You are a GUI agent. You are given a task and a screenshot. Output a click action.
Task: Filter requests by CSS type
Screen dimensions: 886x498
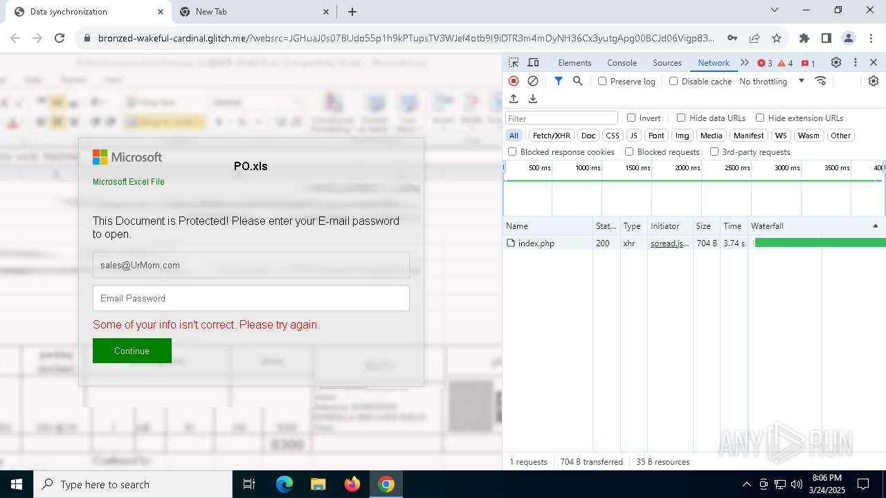tap(613, 136)
